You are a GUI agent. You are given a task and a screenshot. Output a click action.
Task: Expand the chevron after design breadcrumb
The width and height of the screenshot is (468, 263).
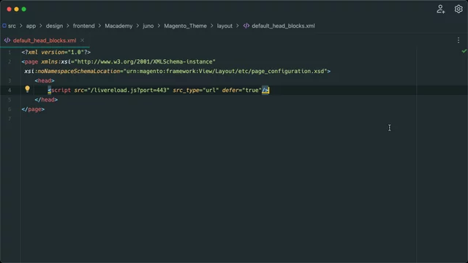[x=68, y=26]
